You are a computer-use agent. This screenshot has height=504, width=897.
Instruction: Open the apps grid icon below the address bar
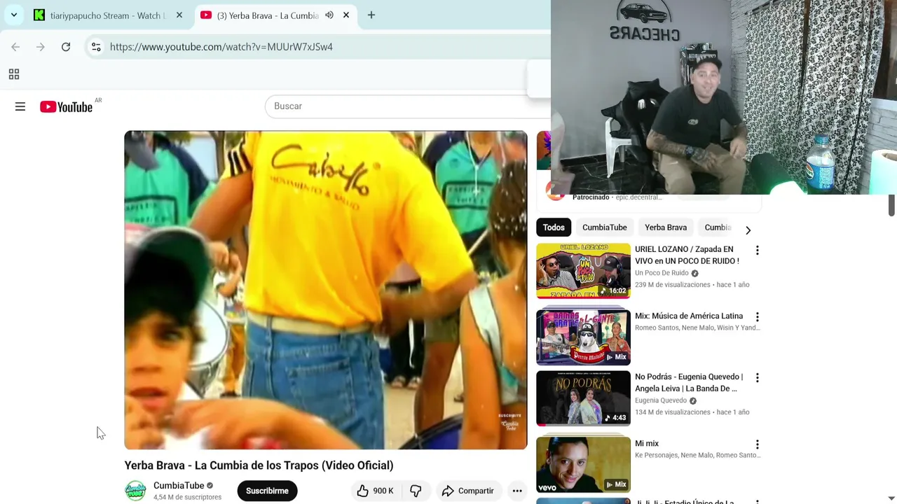14,74
